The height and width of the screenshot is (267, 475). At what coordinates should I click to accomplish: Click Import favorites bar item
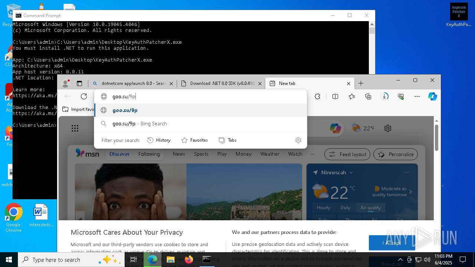(78, 109)
